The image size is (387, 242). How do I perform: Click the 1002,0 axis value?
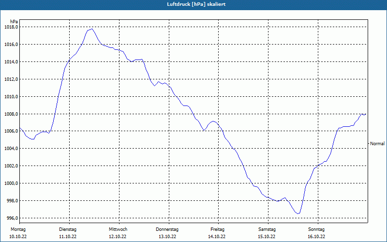(11, 166)
